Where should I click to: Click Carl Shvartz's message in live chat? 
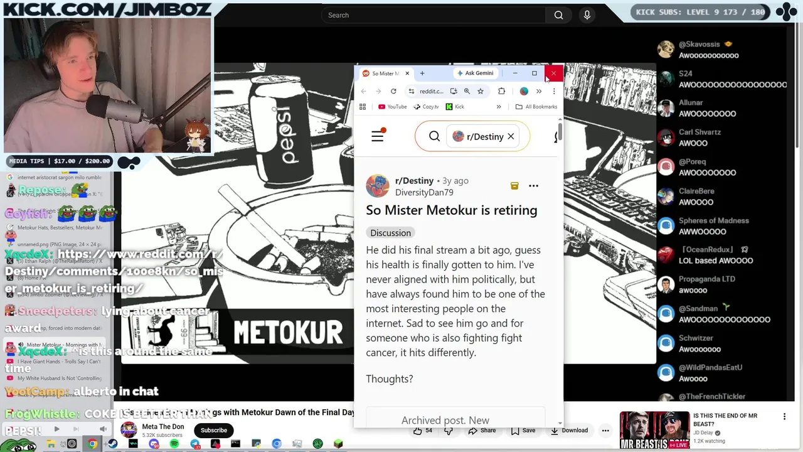coord(693,143)
